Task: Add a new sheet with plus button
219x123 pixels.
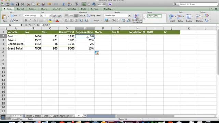Action: [85, 116]
